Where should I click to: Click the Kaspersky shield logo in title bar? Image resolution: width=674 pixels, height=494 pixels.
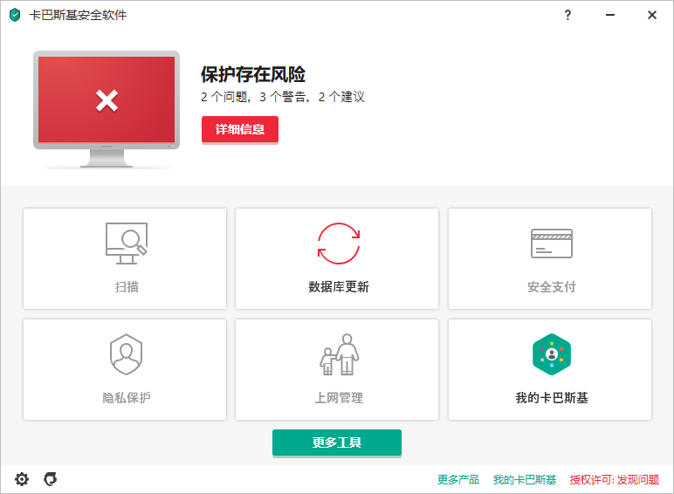15,15
